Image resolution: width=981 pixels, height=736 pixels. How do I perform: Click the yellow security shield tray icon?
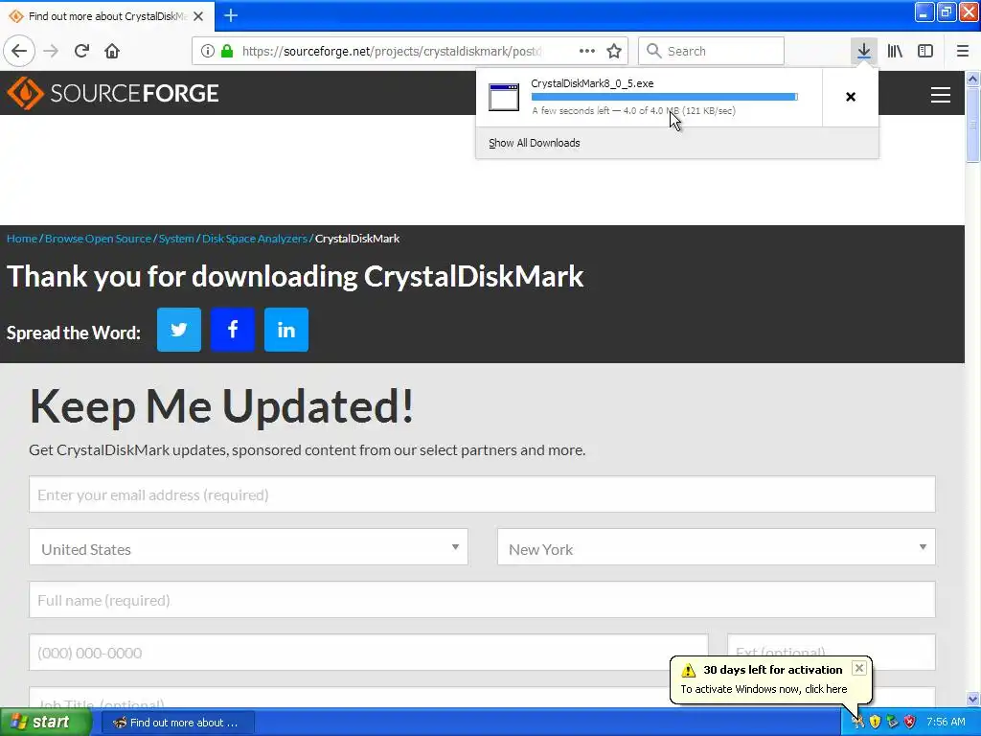(x=876, y=723)
